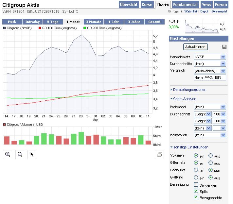Enable Hoch-Tief with the ein radio
Screen dimensions: 233x204
[196, 170]
